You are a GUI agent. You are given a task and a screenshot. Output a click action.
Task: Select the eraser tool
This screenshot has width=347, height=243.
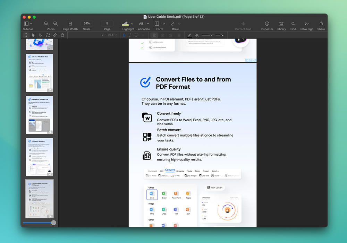pos(55,35)
